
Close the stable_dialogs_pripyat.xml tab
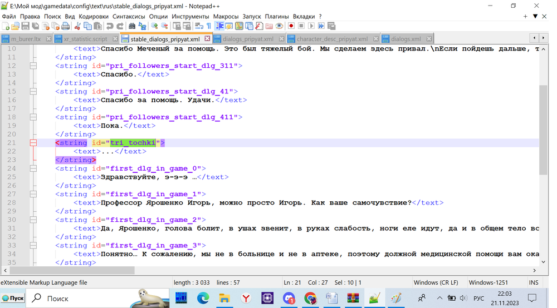[x=208, y=39]
